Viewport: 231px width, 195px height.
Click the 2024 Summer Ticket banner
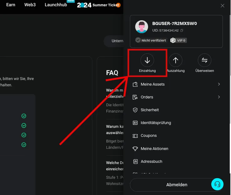(x=99, y=5)
